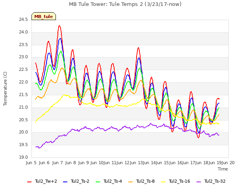Click the 23.5 y-axis tick label
The image size is (252, 189).
(x=23, y=44)
